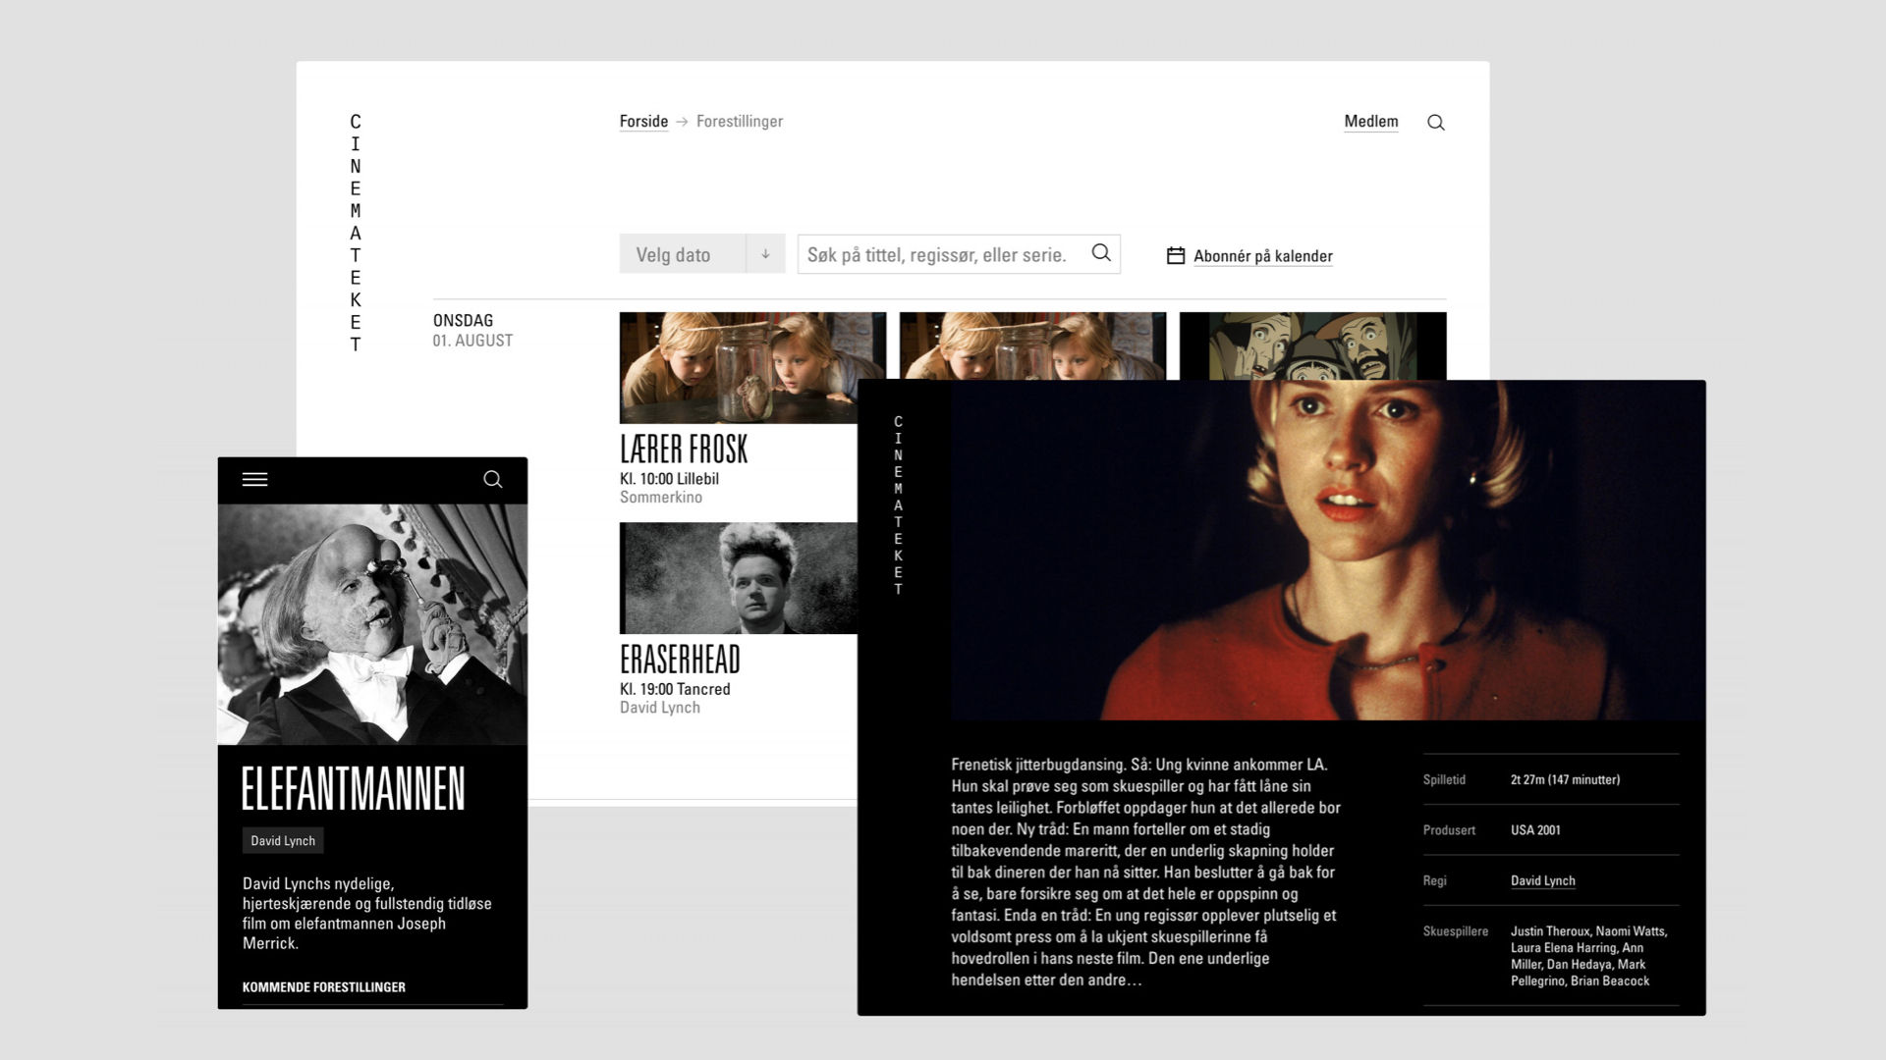The width and height of the screenshot is (1886, 1060).
Task: Select David Lynch under Eraserhead
Action: 660,708
